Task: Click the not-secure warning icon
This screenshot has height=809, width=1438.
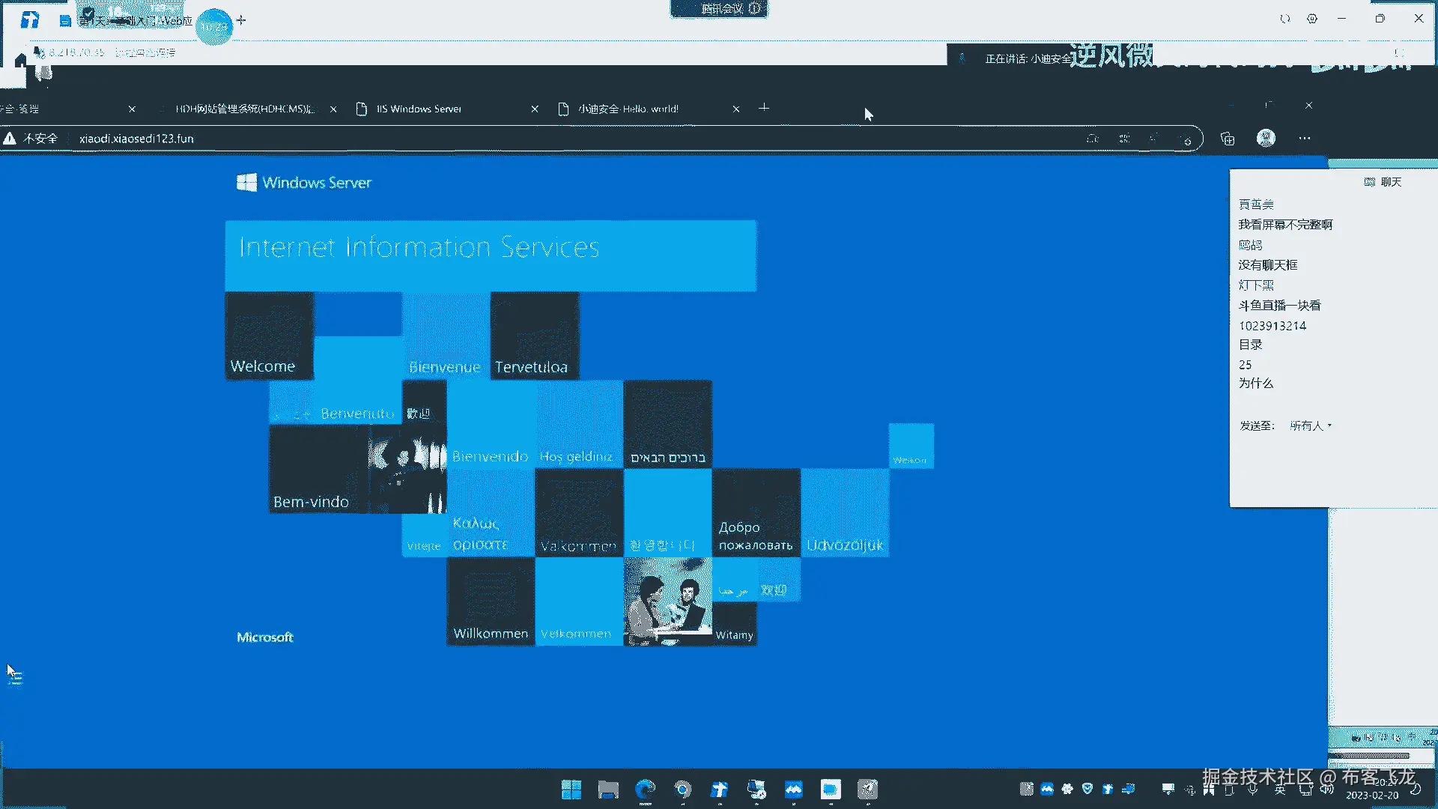Action: pyautogui.click(x=10, y=139)
